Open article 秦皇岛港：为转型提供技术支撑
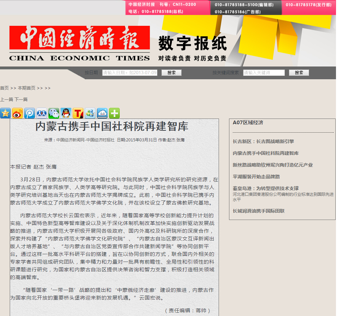Viewport: 337px width, 316px height. point(266,188)
